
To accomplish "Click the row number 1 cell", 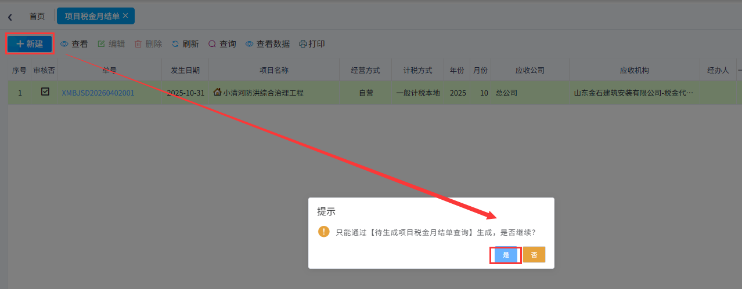I will (x=20, y=93).
